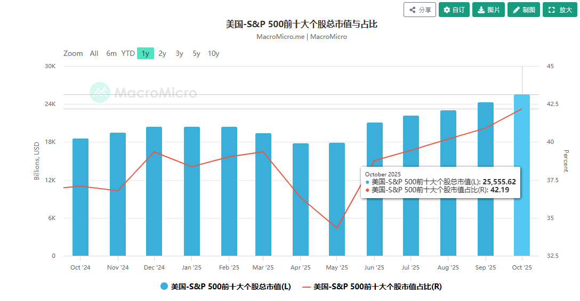
Task: Click the Jan '25 x-axis label
Action: pyautogui.click(x=191, y=267)
